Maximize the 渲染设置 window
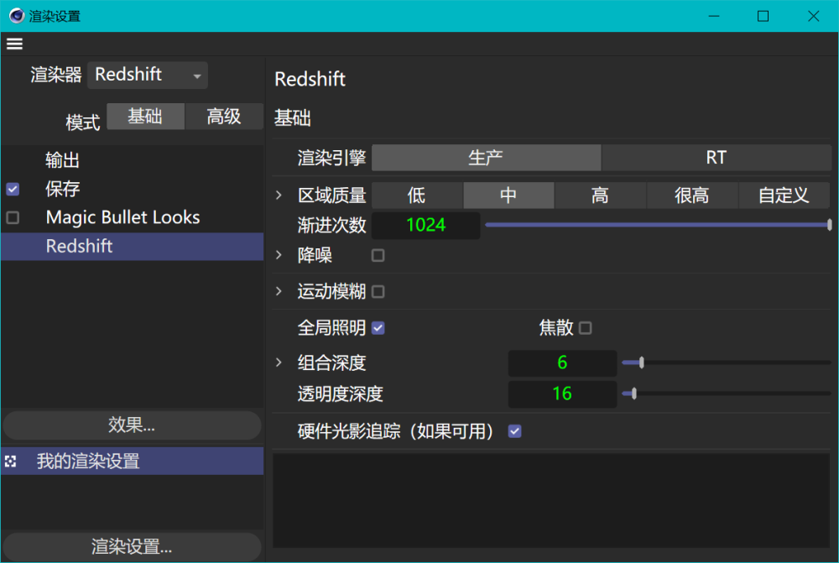 763,16
